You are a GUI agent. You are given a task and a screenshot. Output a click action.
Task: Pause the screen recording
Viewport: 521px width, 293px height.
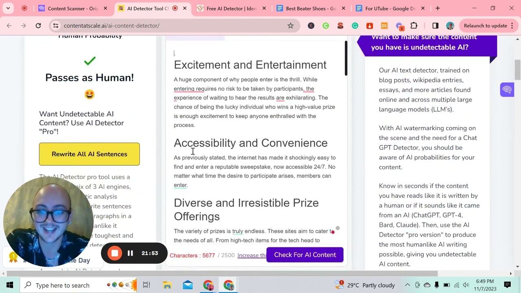tap(130, 253)
